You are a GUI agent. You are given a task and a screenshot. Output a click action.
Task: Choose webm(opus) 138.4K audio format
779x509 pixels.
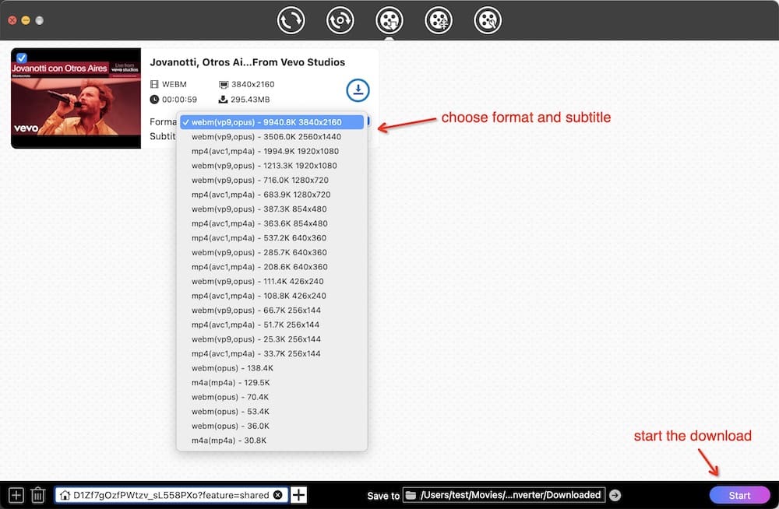232,368
